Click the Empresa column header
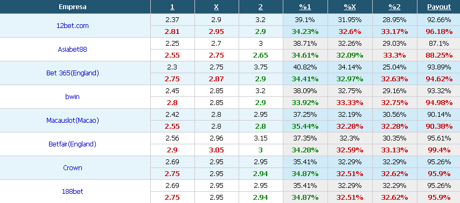460x203 pixels. click(x=73, y=7)
